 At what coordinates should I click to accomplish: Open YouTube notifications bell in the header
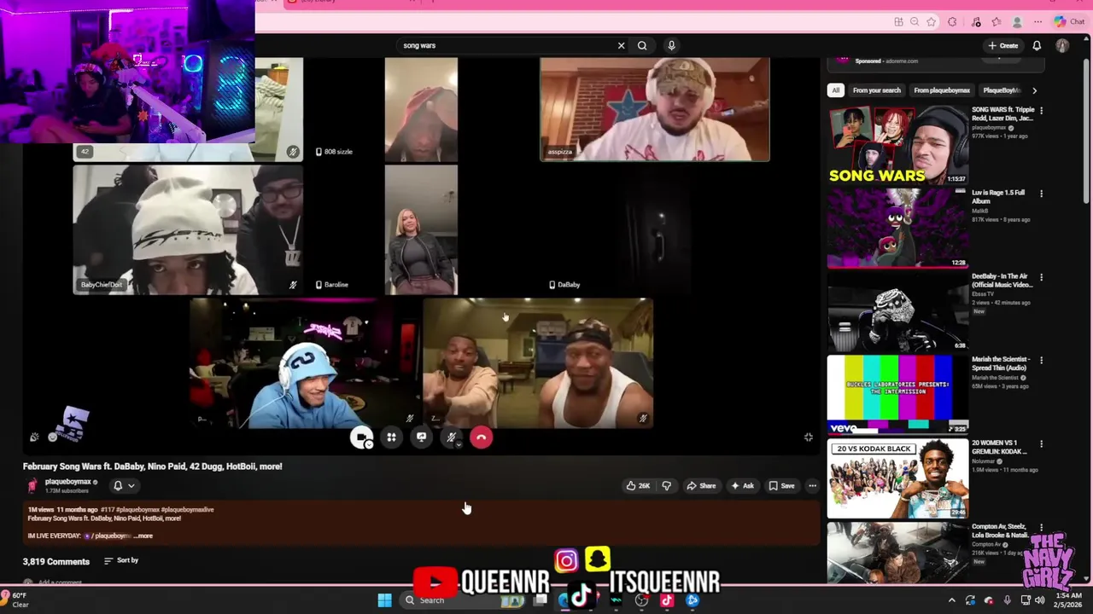click(x=1037, y=45)
